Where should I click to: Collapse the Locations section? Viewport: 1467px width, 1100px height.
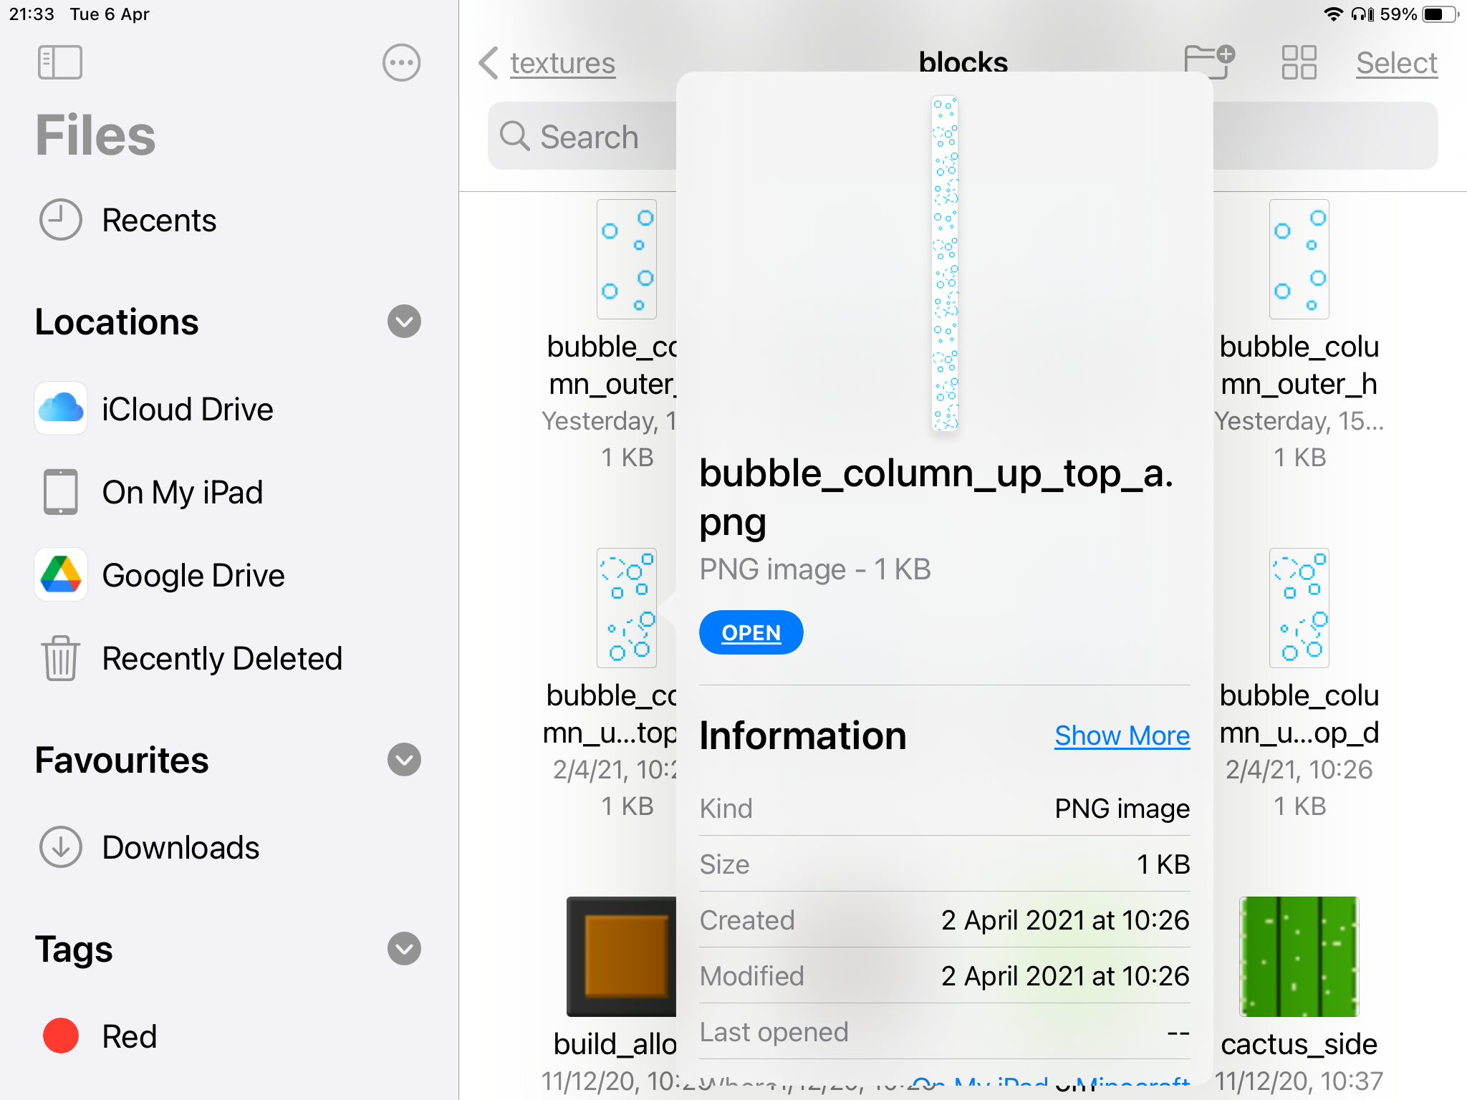pos(404,322)
